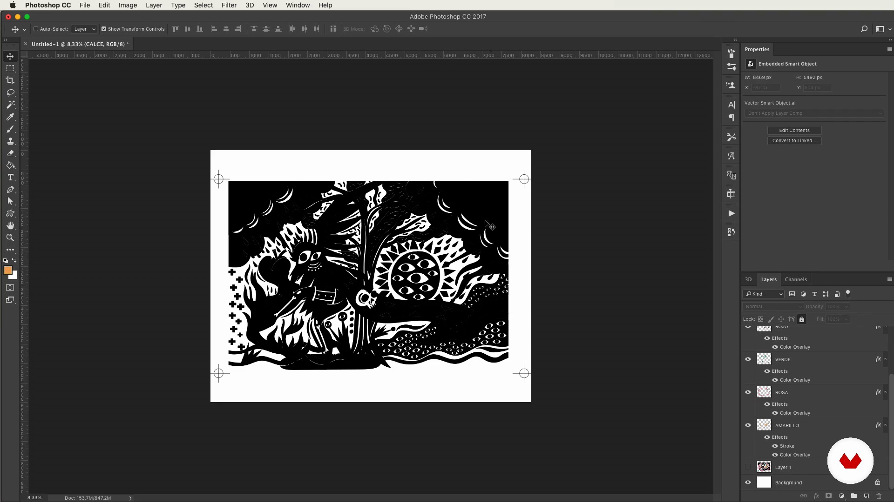Switch to the Channels tab
This screenshot has height=502, width=894.
[x=796, y=279]
